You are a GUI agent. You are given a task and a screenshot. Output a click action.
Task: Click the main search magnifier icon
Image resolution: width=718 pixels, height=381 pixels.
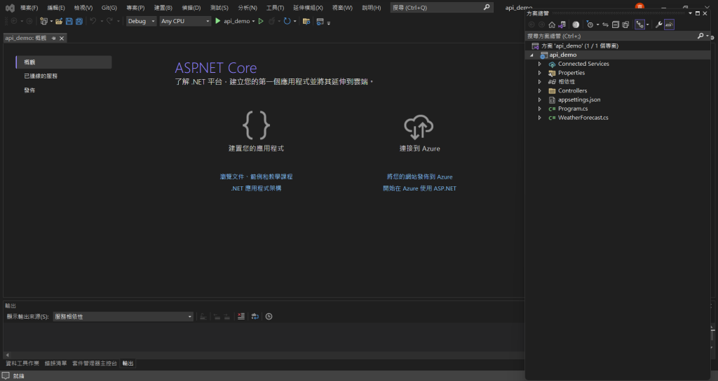pyautogui.click(x=487, y=7)
